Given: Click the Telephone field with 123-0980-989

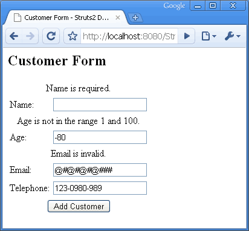Looking at the screenshot, I should point(100,188).
